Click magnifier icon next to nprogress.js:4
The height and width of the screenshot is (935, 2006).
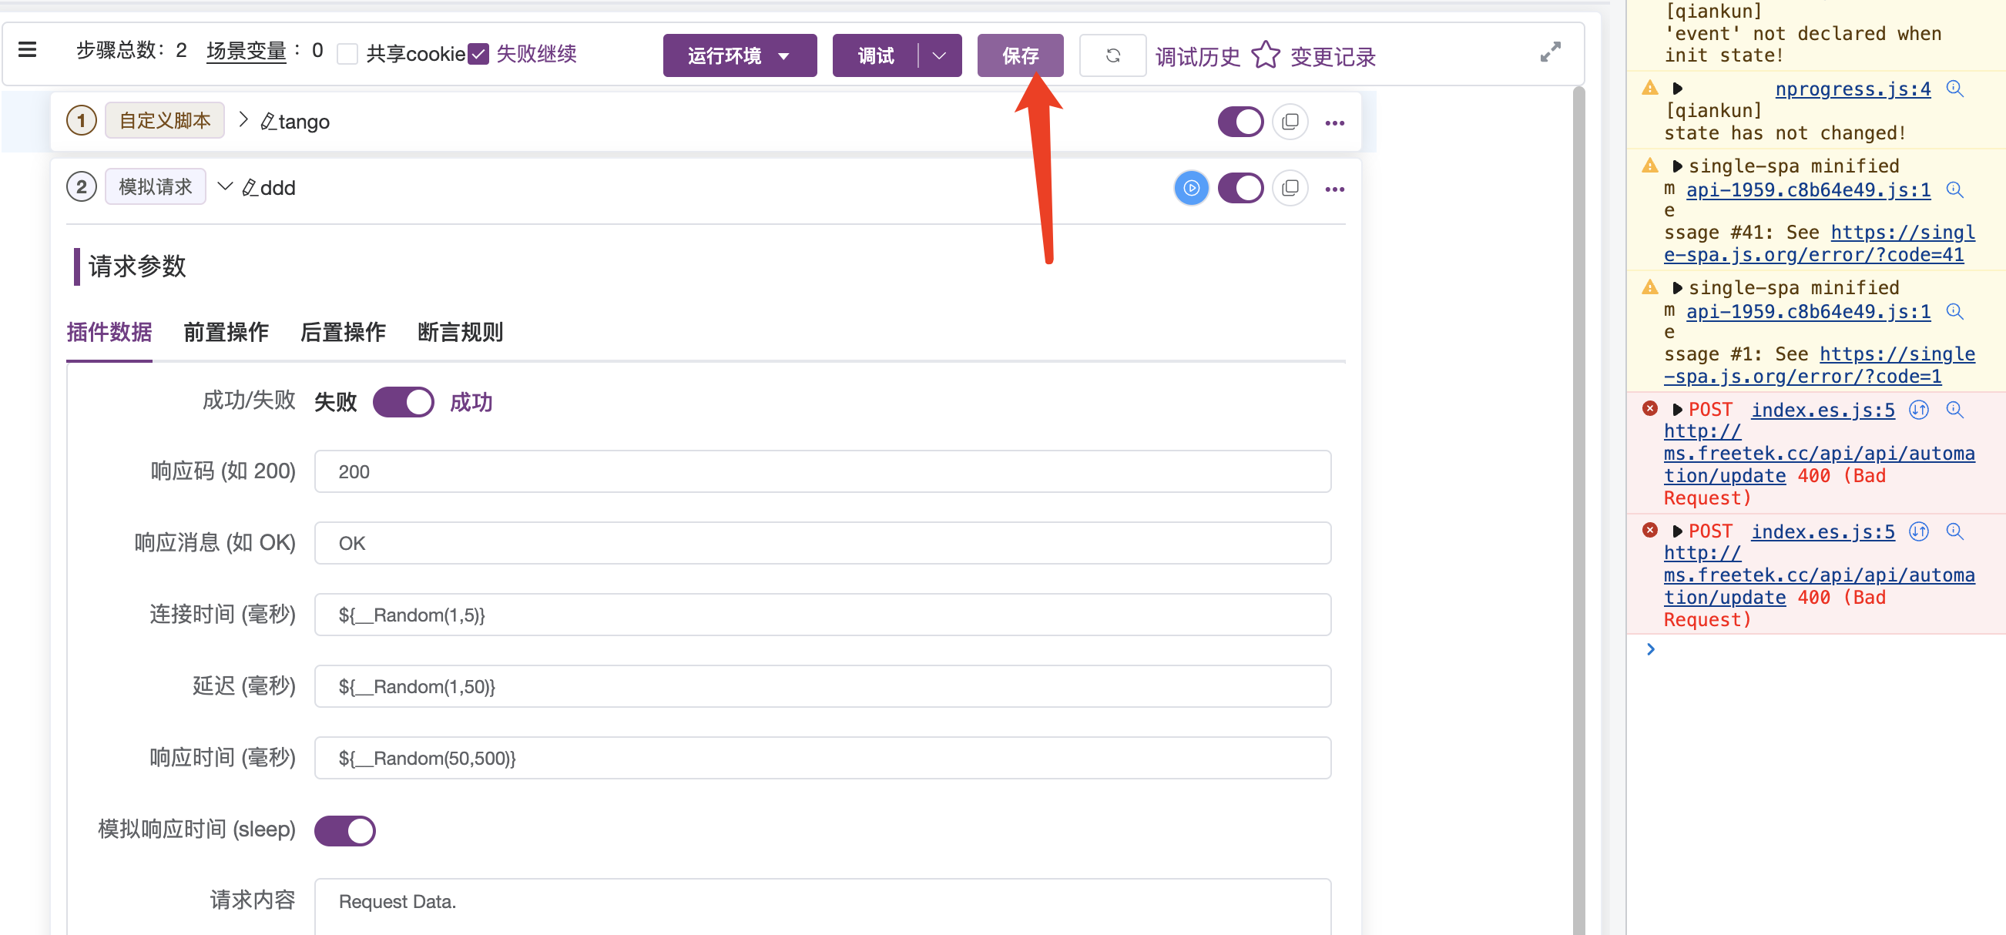point(1954,89)
